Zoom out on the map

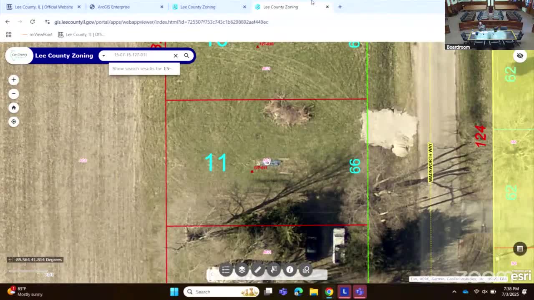pyautogui.click(x=13, y=93)
